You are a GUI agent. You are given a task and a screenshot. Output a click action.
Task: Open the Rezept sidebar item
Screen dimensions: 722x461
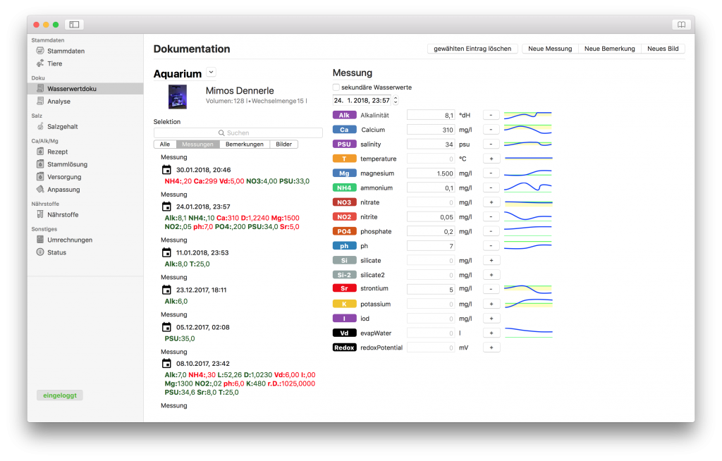(57, 152)
